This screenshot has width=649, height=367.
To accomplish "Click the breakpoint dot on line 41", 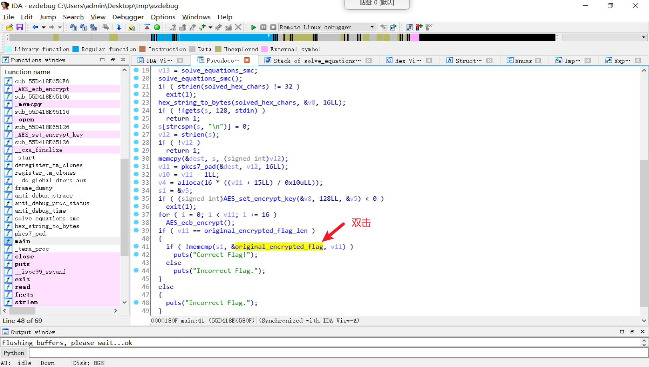I will pyautogui.click(x=136, y=246).
